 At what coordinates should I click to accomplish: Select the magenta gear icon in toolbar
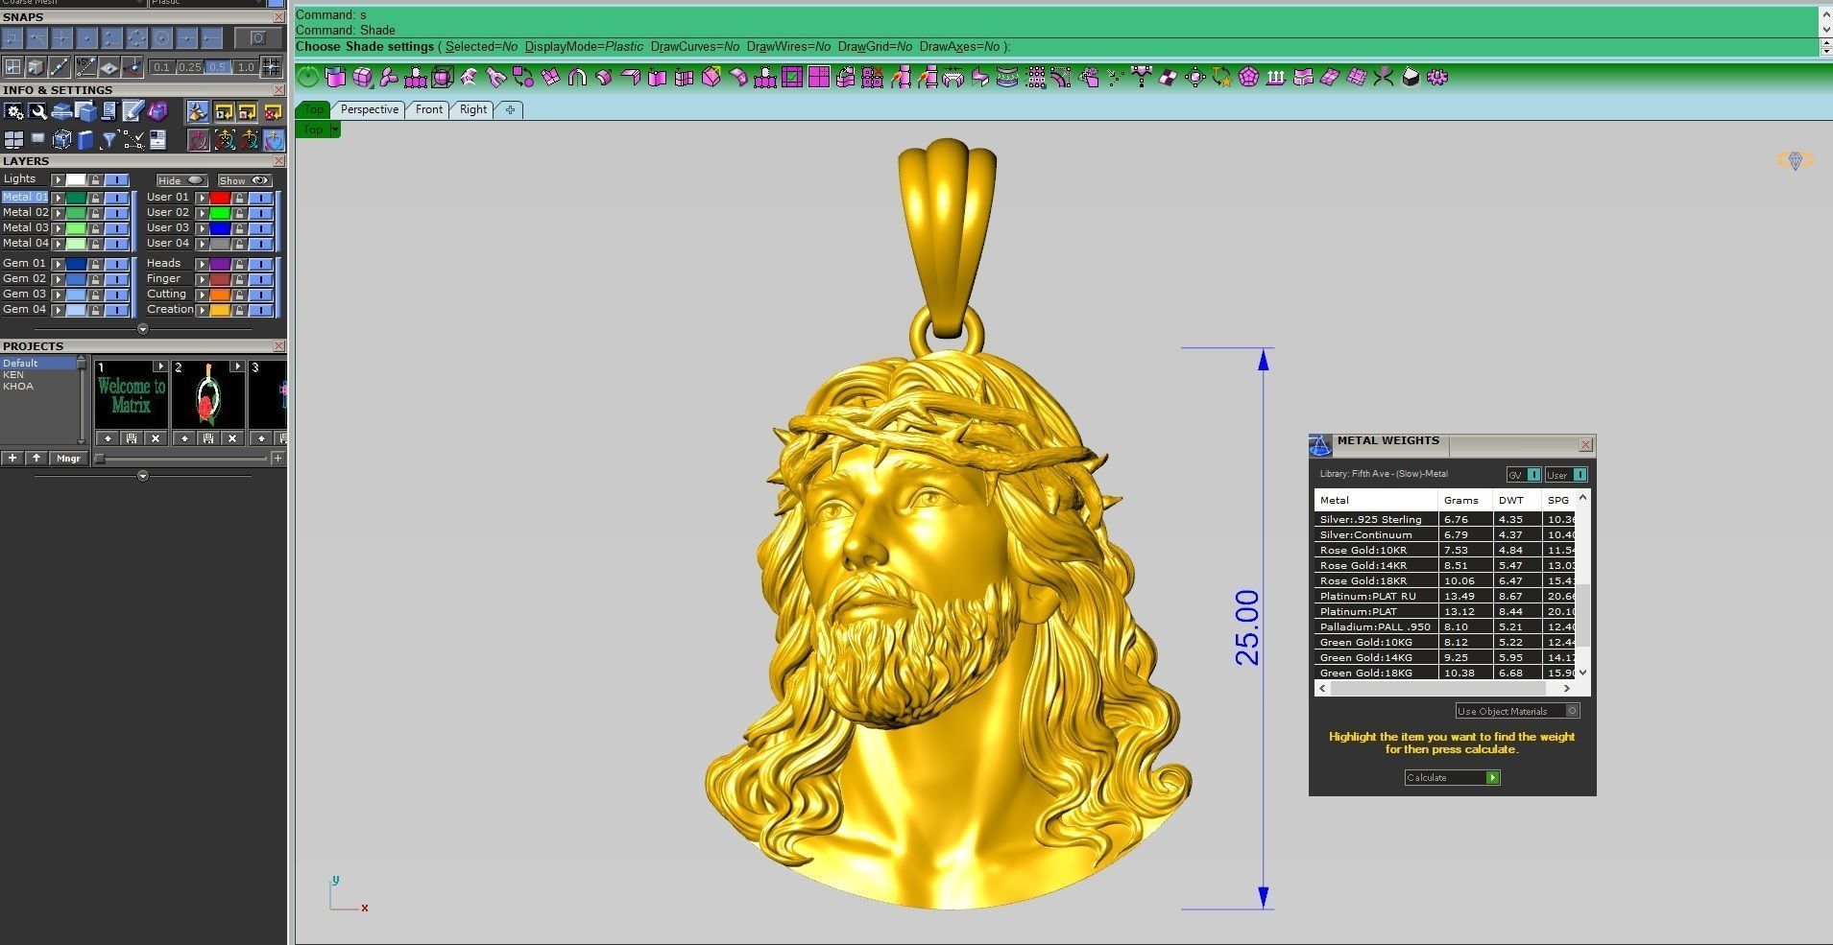click(1437, 77)
